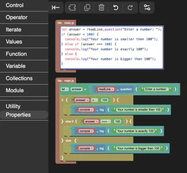The height and width of the screenshot is (173, 187).
Task: Open console dropdown in the 'bigger then 100' block
Action: coord(86,148)
